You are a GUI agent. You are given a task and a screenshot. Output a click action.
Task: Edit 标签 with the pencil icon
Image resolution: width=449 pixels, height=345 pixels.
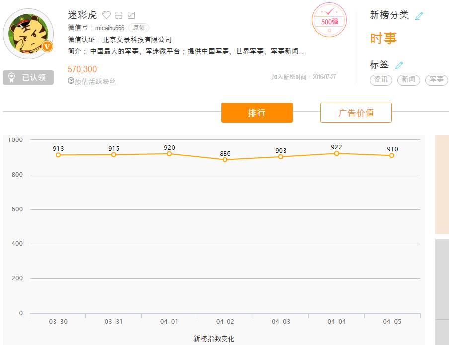tap(399, 65)
